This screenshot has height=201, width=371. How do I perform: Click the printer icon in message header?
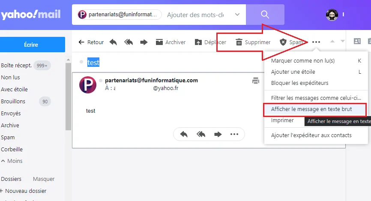[x=255, y=81]
